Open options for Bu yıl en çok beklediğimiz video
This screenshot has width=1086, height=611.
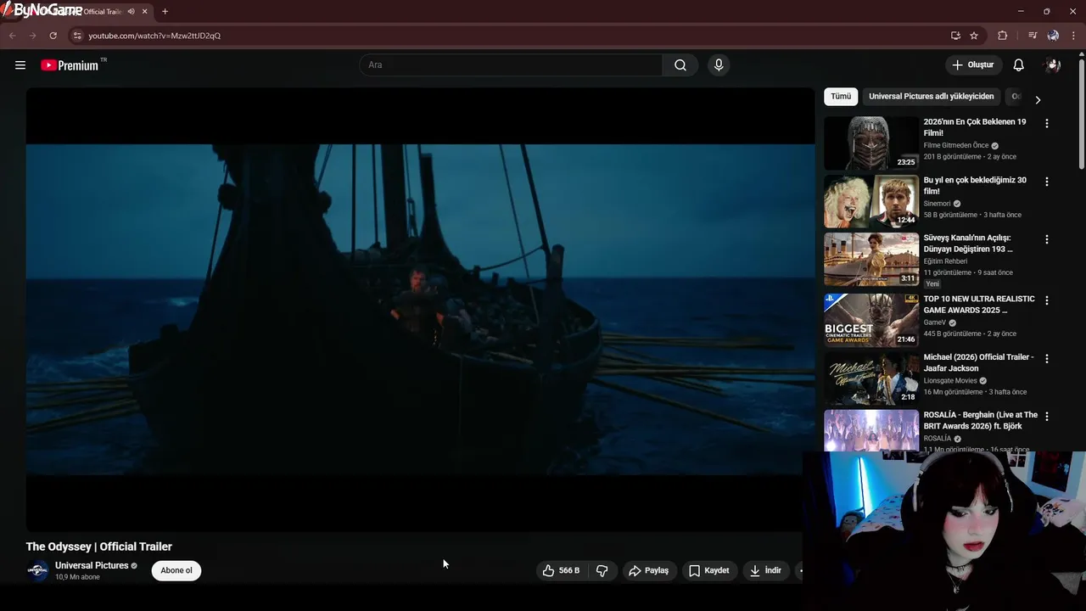tap(1046, 182)
